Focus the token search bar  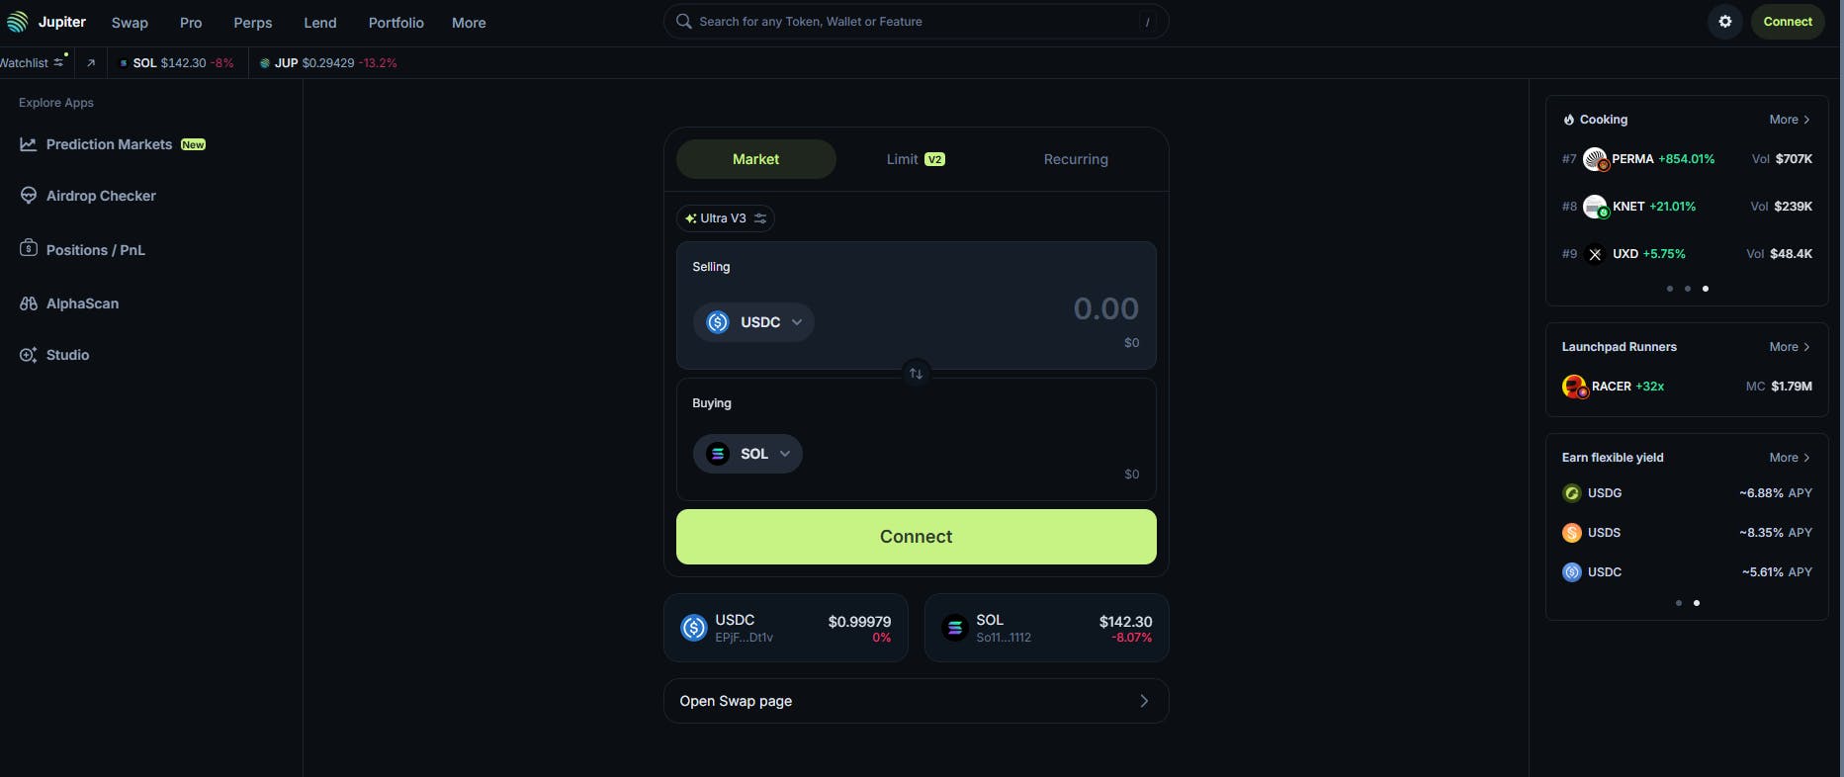916,22
